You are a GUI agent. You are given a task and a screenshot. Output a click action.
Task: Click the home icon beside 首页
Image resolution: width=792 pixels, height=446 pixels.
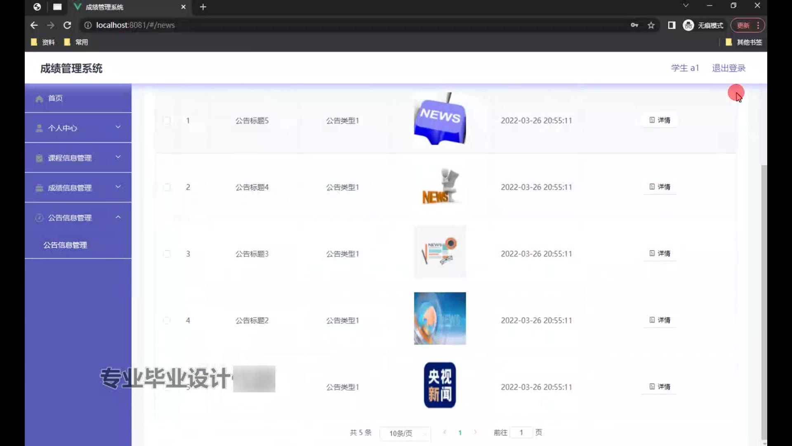pyautogui.click(x=39, y=99)
